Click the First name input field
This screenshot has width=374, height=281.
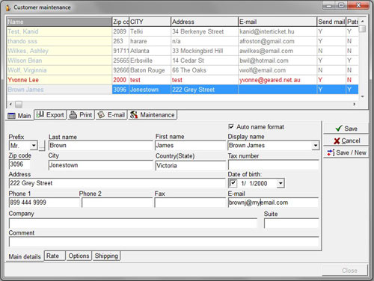pos(190,146)
